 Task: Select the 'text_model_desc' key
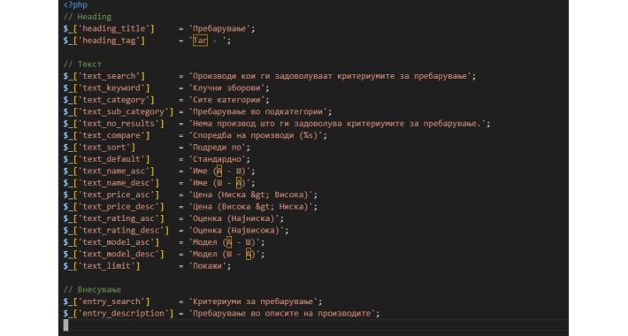pos(119,255)
